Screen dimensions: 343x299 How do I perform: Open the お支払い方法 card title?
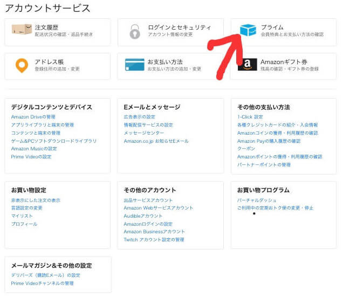coord(165,62)
